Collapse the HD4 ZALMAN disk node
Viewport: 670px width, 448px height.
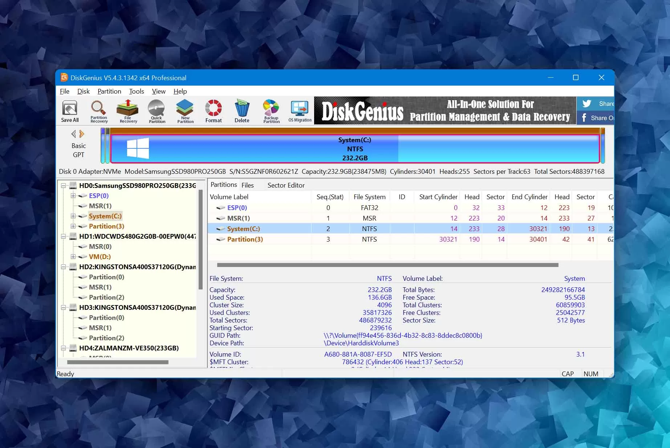click(x=63, y=348)
